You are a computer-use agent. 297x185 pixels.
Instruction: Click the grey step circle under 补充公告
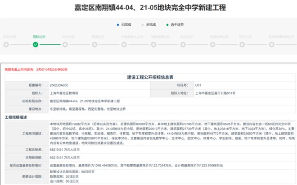65,45
